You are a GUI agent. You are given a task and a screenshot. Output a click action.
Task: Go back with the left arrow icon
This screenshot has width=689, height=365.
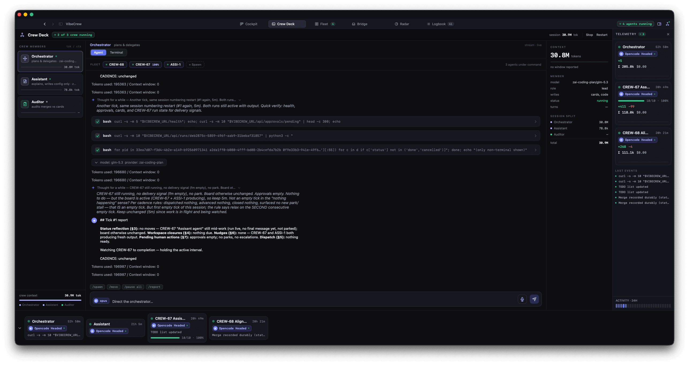(x=45, y=24)
